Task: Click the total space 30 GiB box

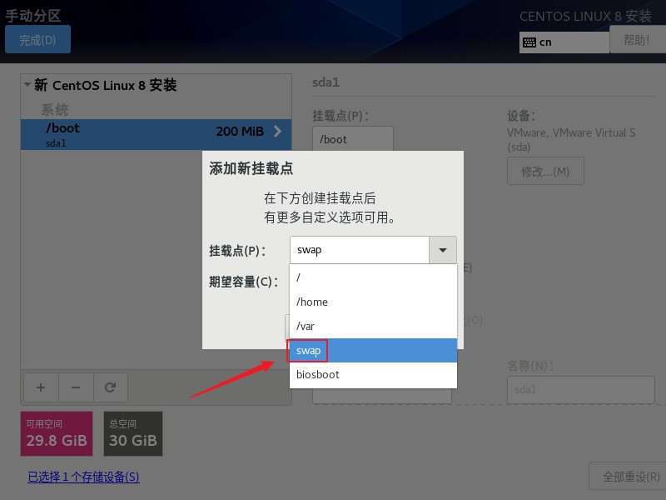Action: pos(133,433)
